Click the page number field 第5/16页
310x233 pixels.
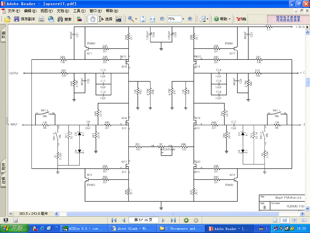(143, 220)
